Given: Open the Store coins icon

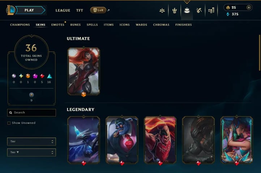Looking at the screenshot, I should pyautogui.click(x=211, y=10).
